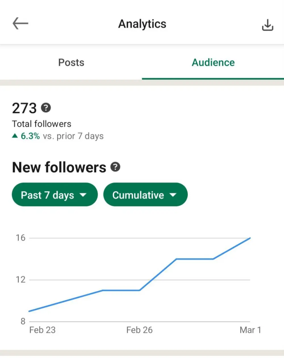Click the green upward triangle beside 6.3%
284x358 pixels.
point(14,136)
